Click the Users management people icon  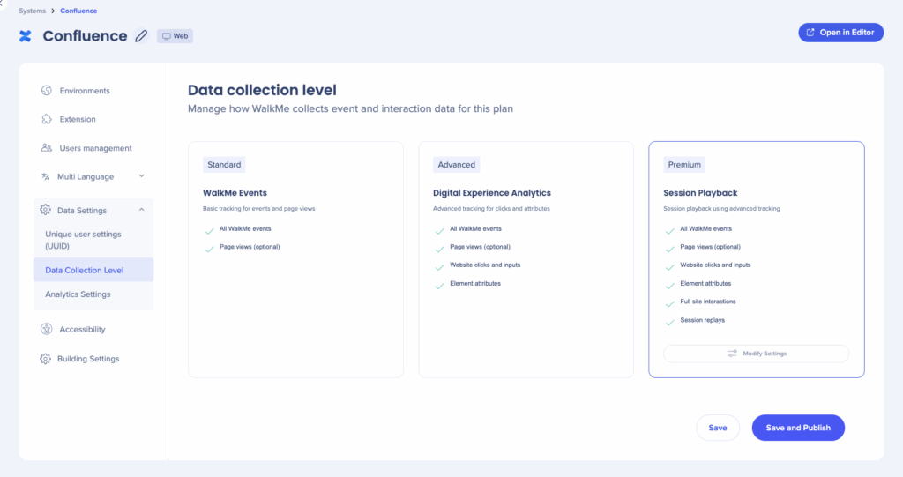[x=47, y=148]
